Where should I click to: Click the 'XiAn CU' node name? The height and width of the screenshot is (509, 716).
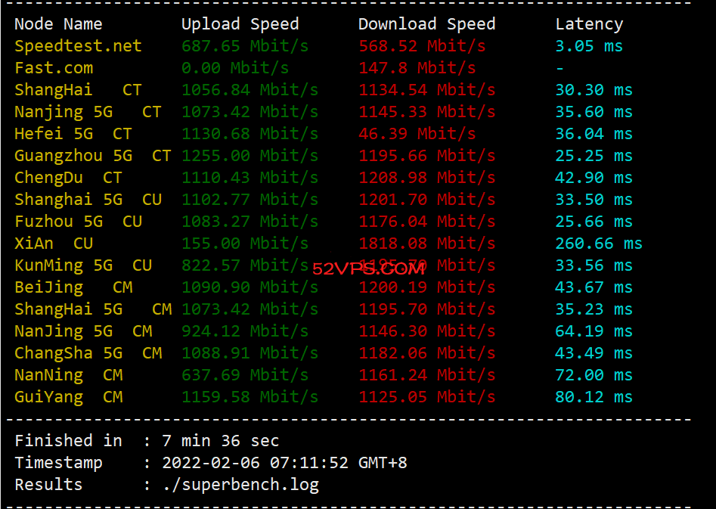click(x=54, y=244)
